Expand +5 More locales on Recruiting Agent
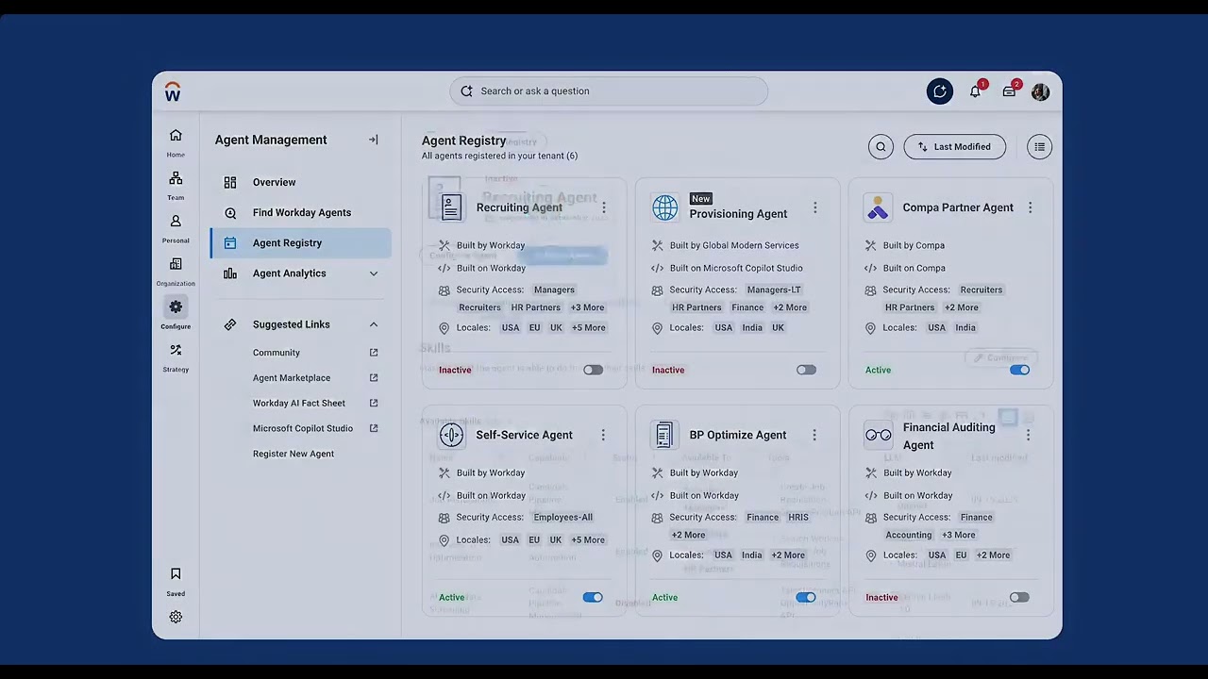This screenshot has width=1208, height=679. coord(588,328)
